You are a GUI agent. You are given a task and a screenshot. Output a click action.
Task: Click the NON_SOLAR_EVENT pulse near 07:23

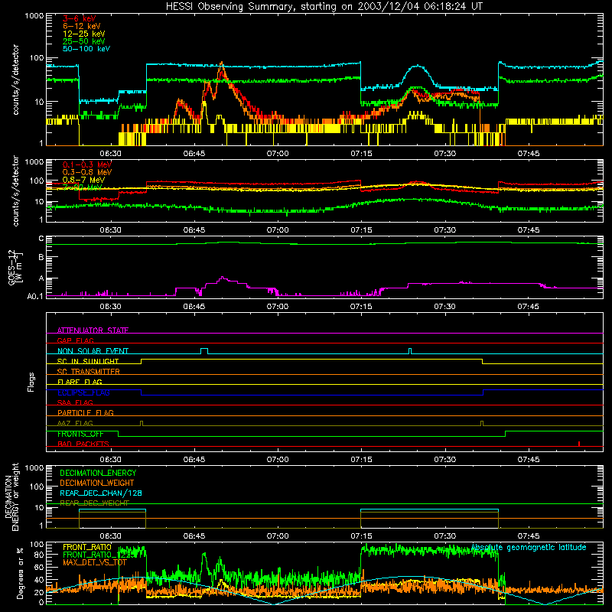410,351
